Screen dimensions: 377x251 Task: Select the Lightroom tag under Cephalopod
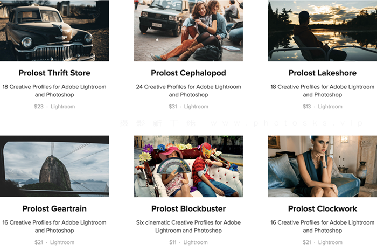(x=196, y=107)
